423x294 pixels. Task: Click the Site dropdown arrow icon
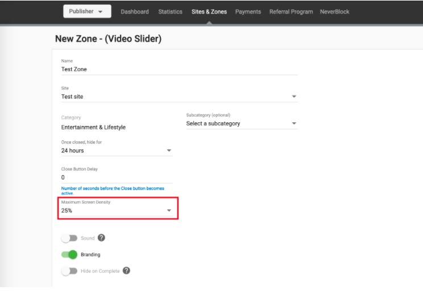(294, 96)
